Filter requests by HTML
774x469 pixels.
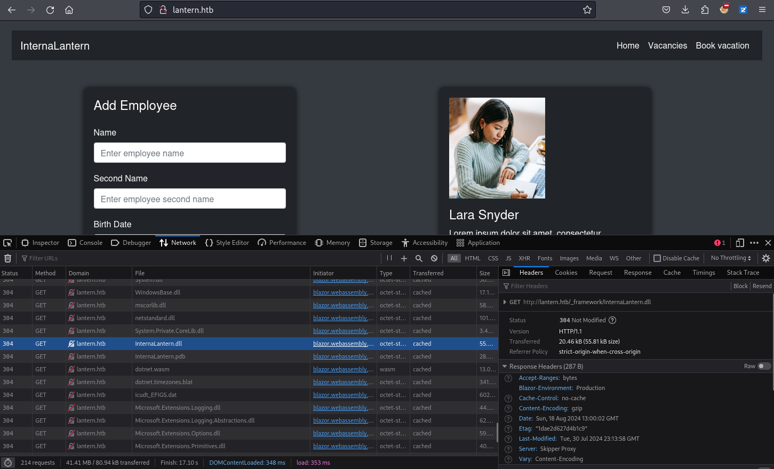(x=473, y=258)
